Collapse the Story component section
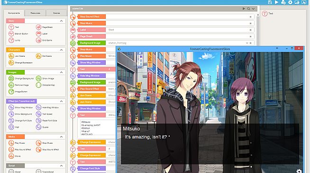This screenshot has height=173, width=310. point(61,21)
